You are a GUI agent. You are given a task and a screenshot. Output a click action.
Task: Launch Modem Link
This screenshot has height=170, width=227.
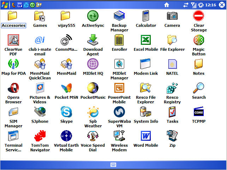tap(146, 67)
